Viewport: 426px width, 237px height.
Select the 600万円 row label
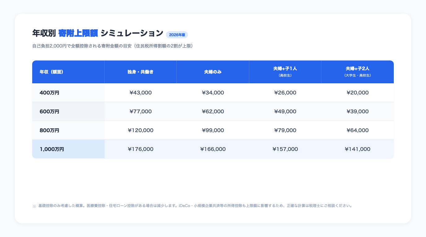click(x=49, y=111)
